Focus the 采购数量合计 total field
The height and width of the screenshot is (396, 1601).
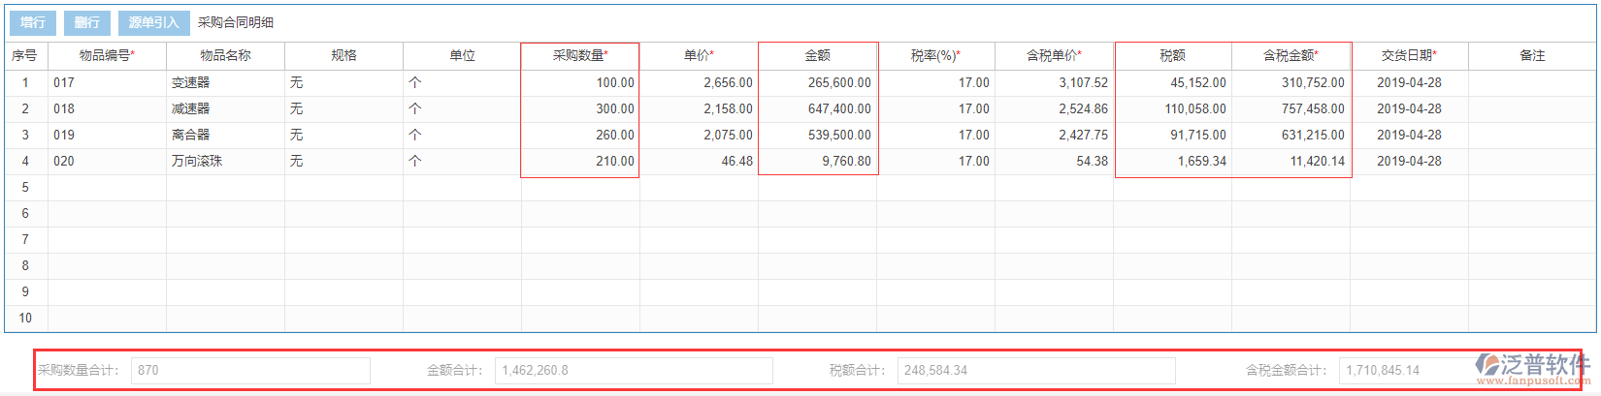[x=250, y=371]
